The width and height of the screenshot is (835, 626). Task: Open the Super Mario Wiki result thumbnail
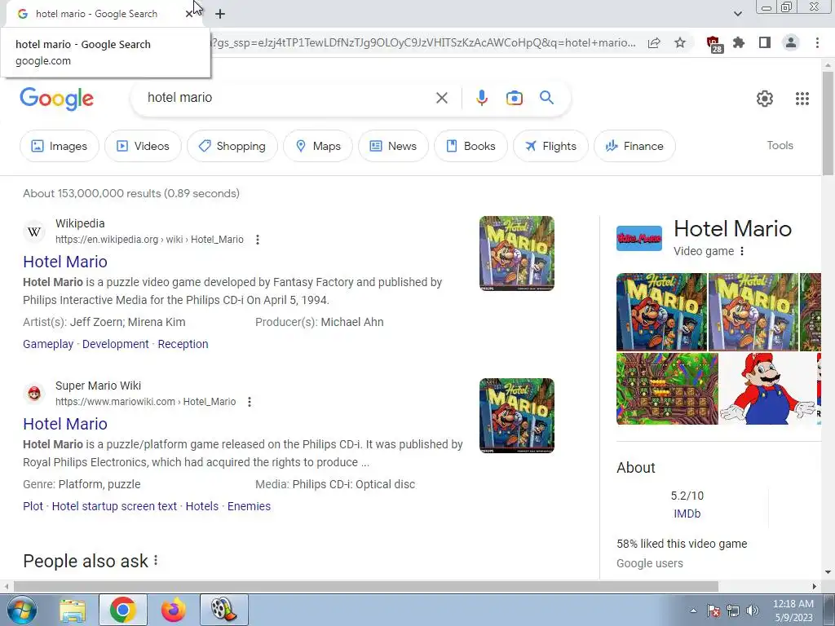pos(516,416)
